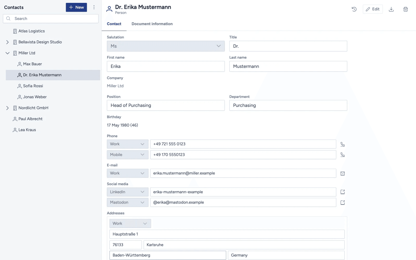Click the Title field containing Dr.
This screenshot has width=416, height=260.
point(288,46)
